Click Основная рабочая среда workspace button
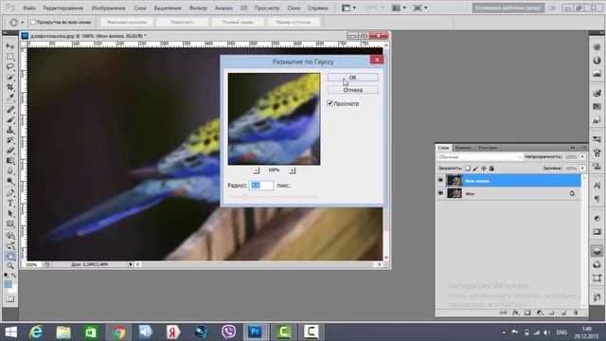Screen dimensions: 606x341 coord(508,8)
